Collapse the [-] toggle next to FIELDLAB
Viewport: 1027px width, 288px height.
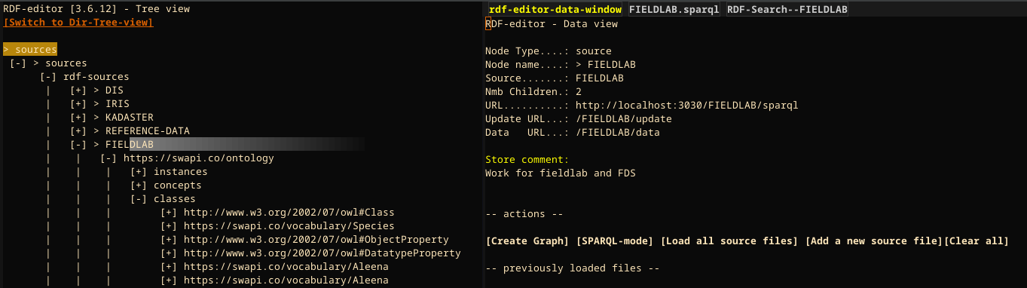pos(78,145)
